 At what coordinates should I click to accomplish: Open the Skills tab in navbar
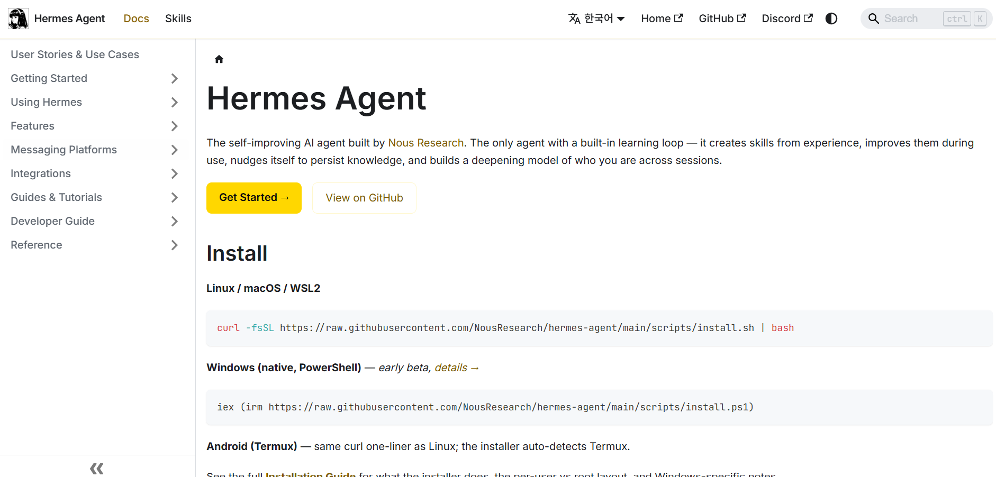pos(178,19)
